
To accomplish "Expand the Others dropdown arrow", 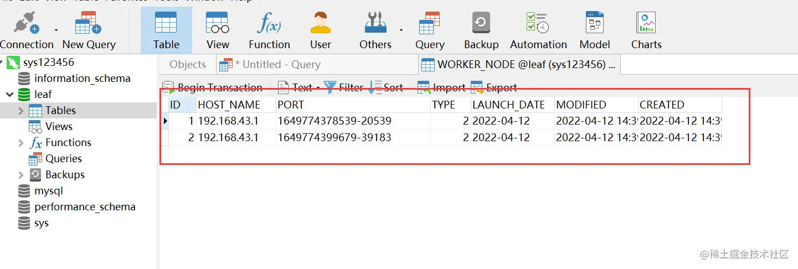I will (x=401, y=30).
